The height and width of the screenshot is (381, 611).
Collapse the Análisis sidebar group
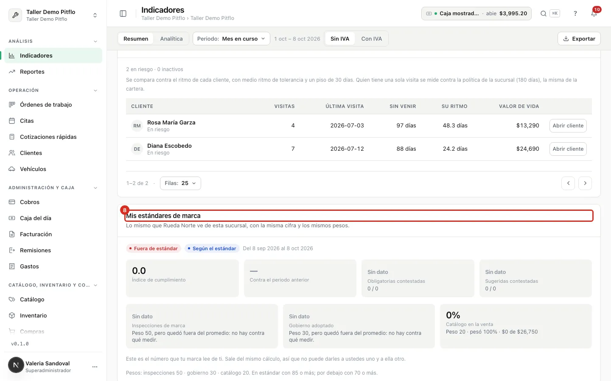(x=95, y=41)
